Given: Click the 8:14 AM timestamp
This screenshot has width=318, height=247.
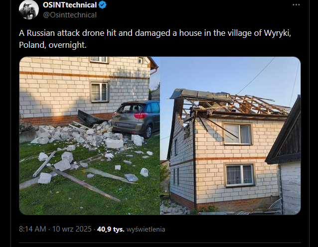Looking at the screenshot, I should pyautogui.click(x=32, y=229).
